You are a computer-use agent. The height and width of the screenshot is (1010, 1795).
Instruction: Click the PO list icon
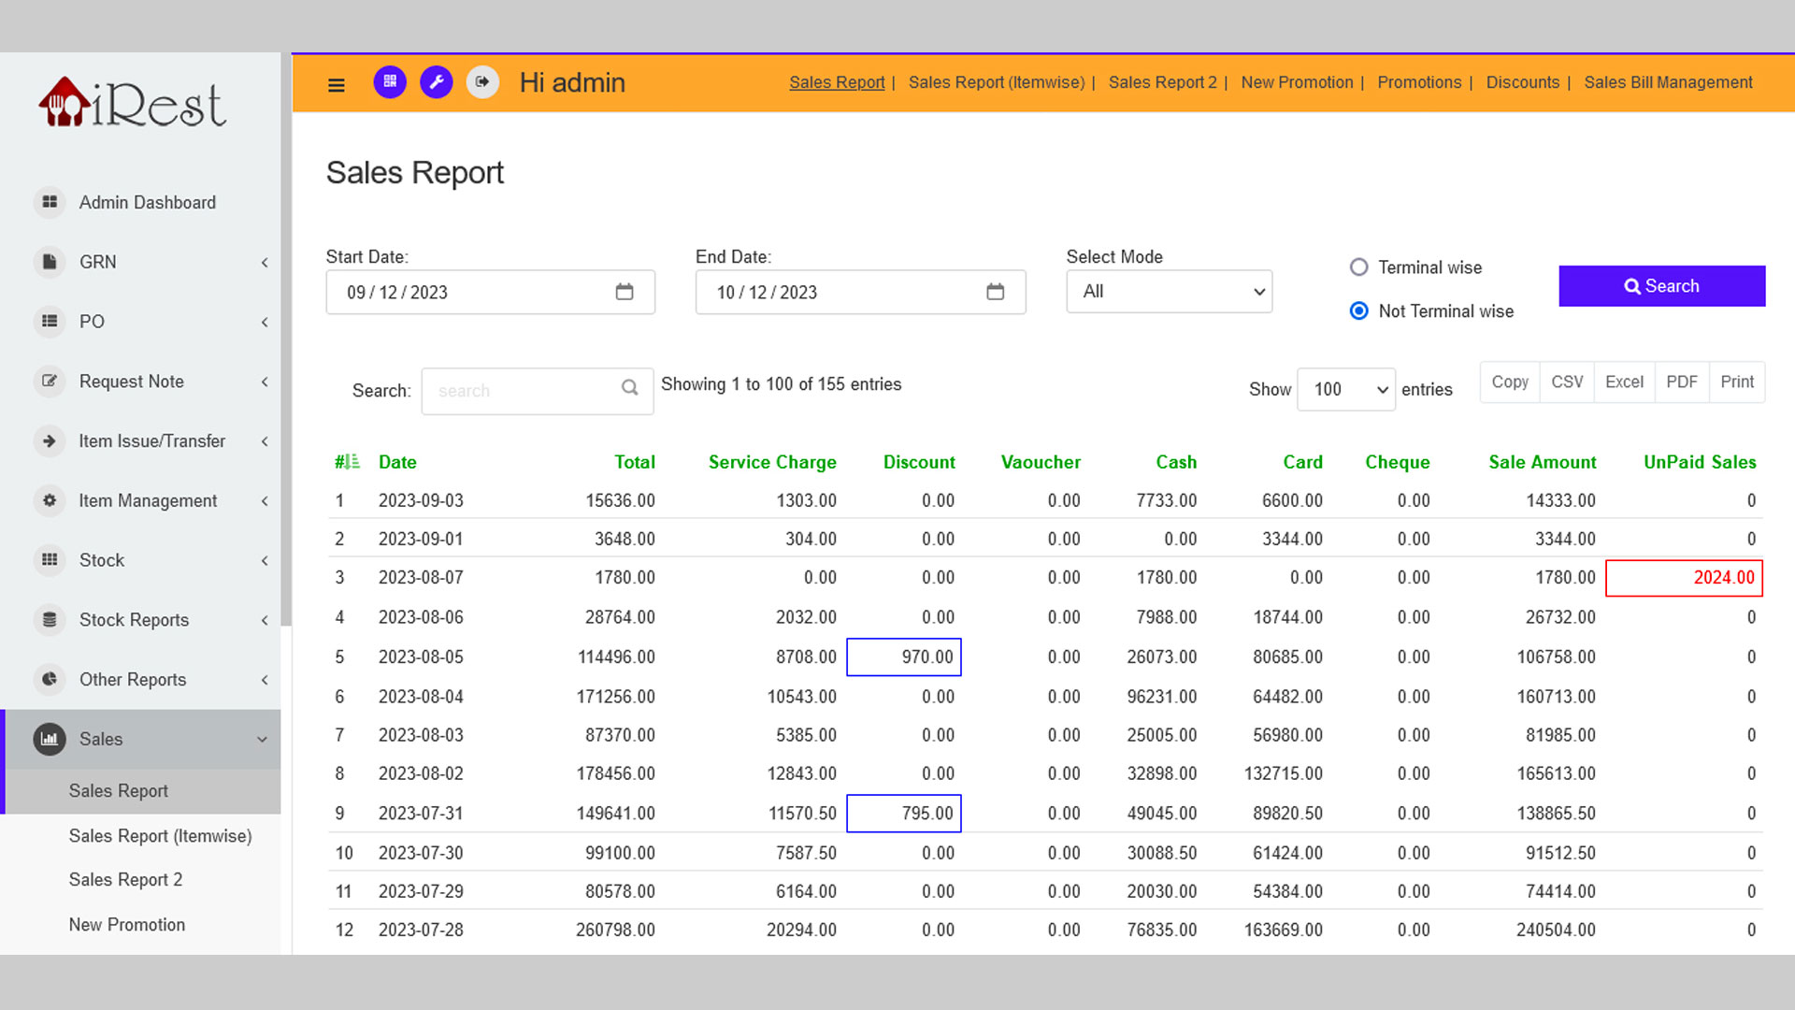(50, 322)
